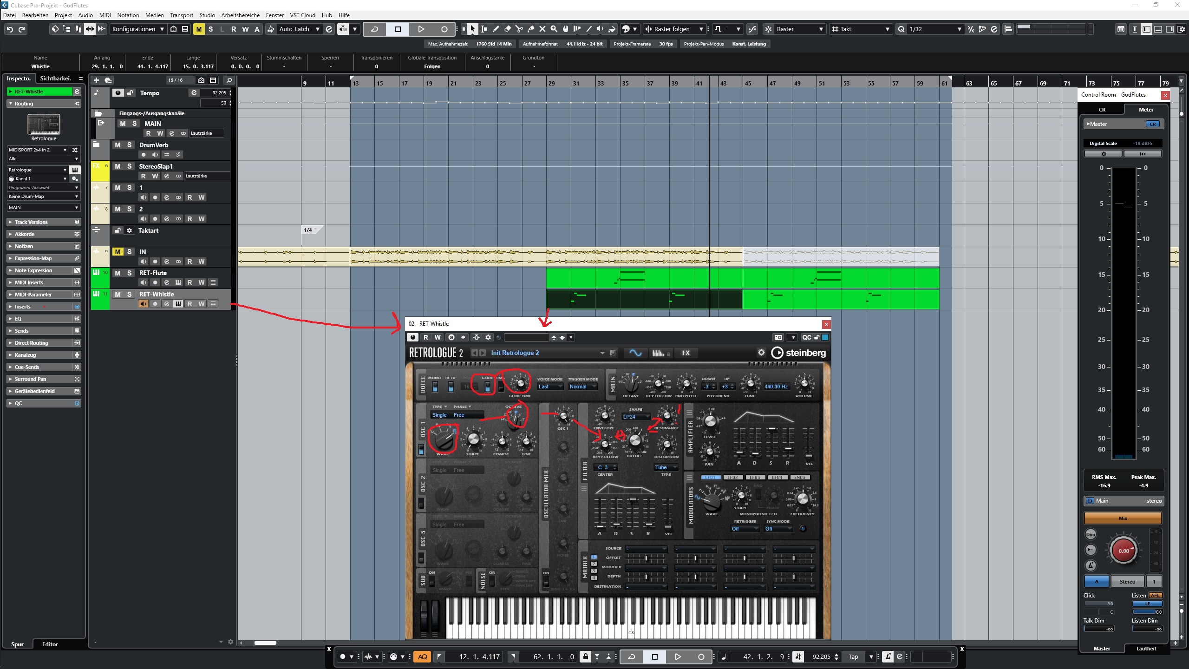This screenshot has width=1189, height=669.
Task: Expand the Track Versions inspector section
Action: click(x=31, y=222)
